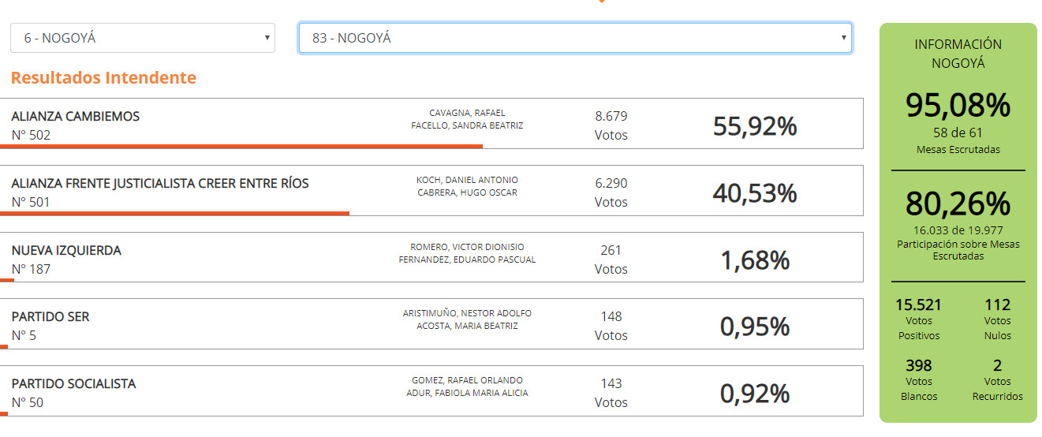This screenshot has height=437, width=1042.
Task: Select the ALIANZA CAMBIEMOS party name
Action: point(76,116)
